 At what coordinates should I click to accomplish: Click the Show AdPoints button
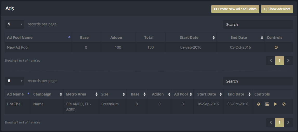[x=277, y=9]
